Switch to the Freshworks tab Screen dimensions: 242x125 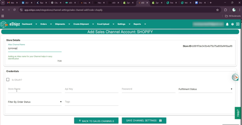[171, 3]
